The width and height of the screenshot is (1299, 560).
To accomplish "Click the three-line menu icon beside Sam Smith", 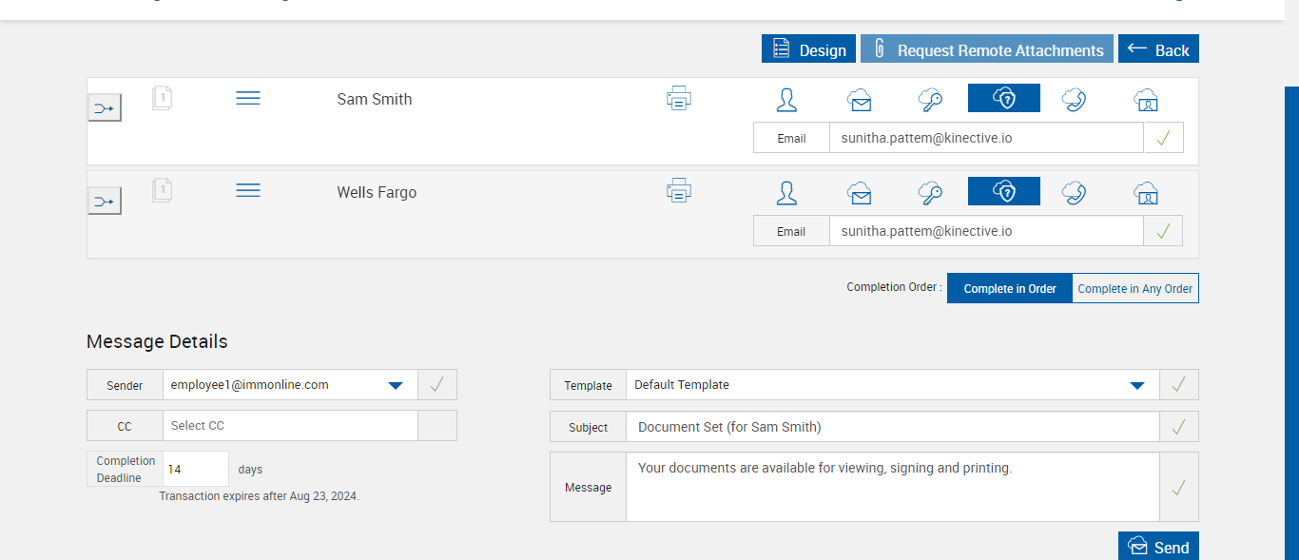I will 248,98.
